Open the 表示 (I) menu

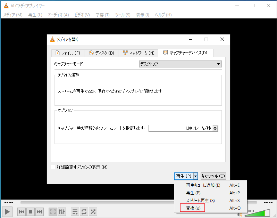pyautogui.click(x=143, y=15)
